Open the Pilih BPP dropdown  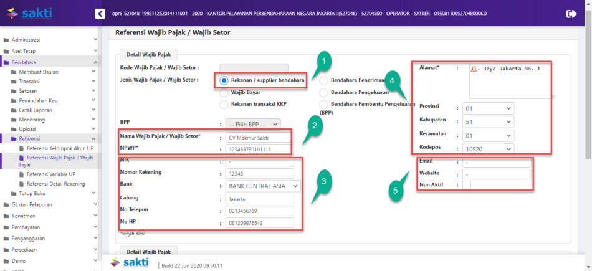tap(254, 124)
